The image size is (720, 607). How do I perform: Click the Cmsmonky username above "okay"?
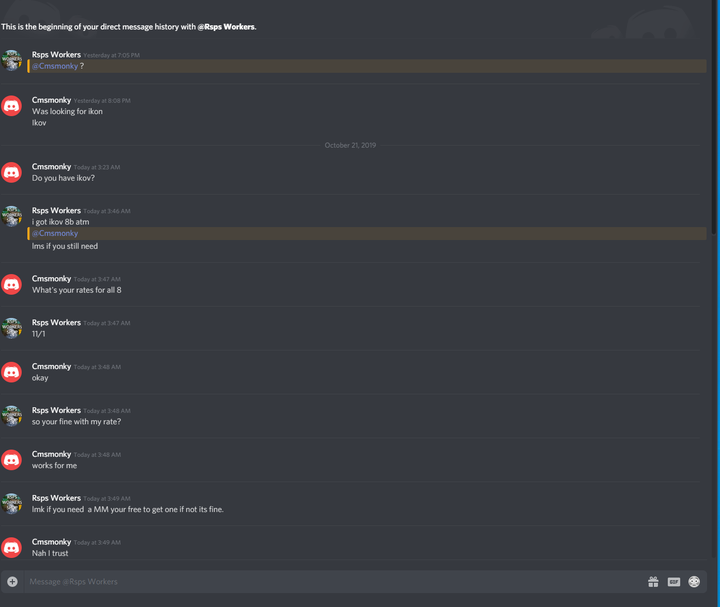(x=51, y=366)
